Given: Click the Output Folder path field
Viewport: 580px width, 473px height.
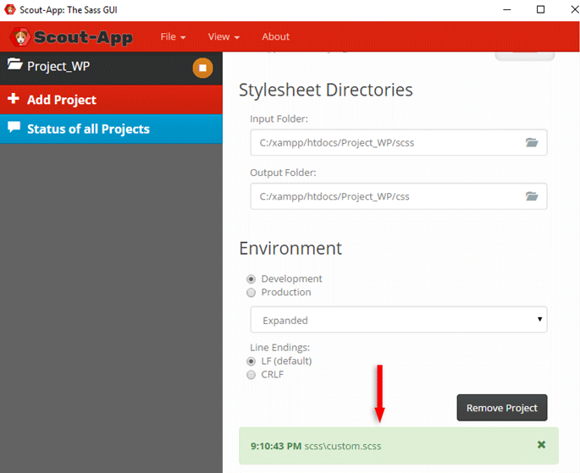Looking at the screenshot, I should pos(399,196).
